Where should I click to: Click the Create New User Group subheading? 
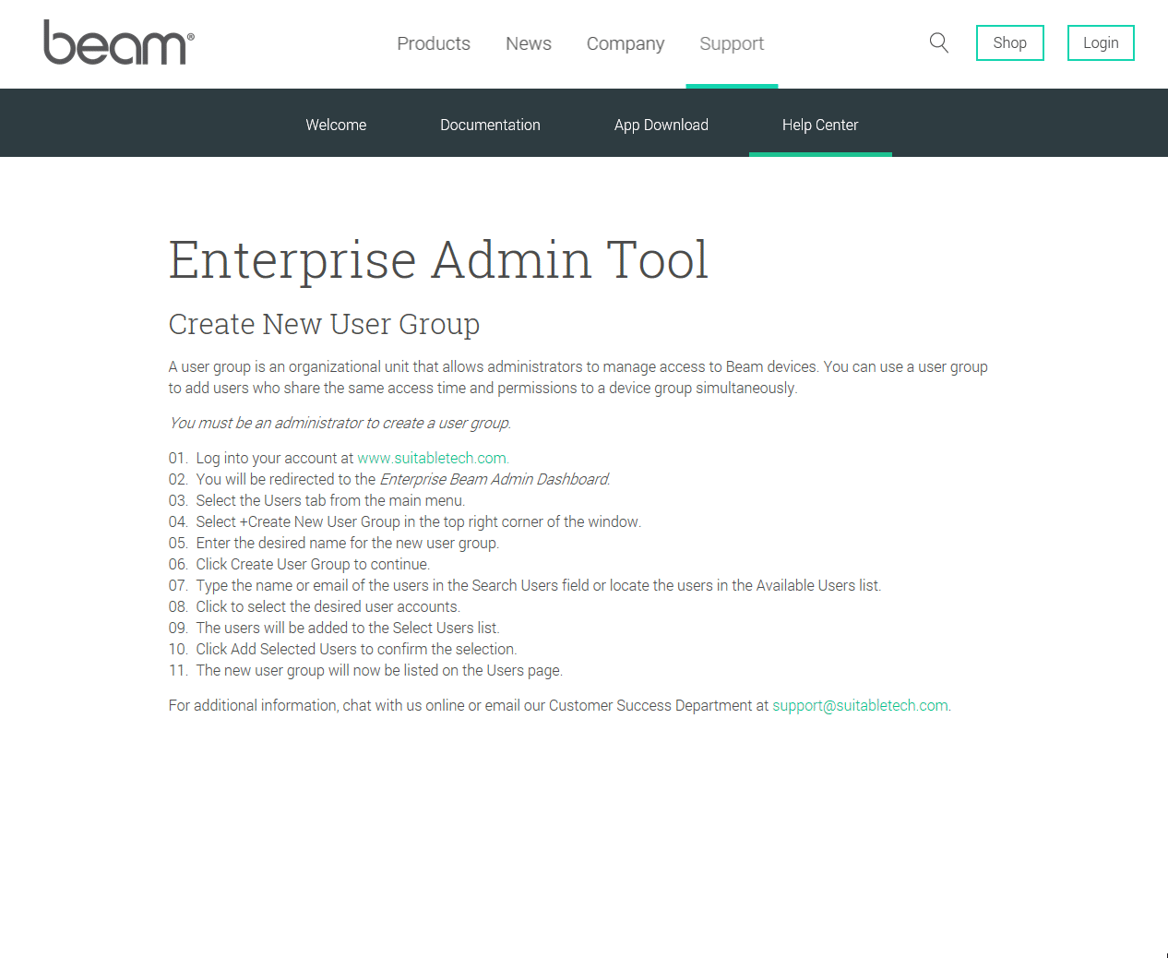324,324
